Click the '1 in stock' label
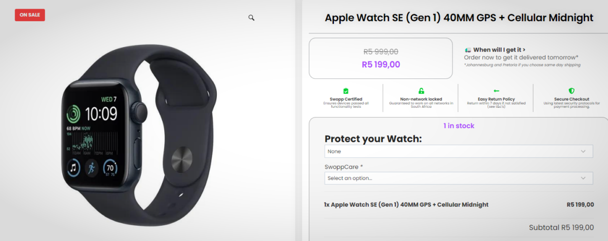608x241 pixels. point(459,126)
